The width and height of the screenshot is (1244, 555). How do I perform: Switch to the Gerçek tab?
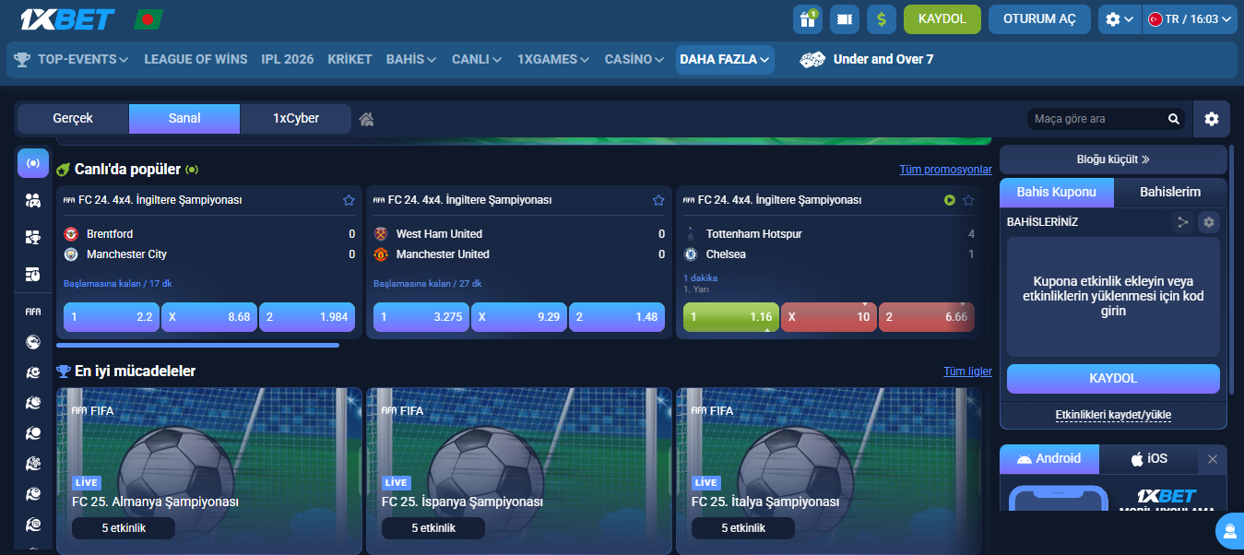point(73,119)
